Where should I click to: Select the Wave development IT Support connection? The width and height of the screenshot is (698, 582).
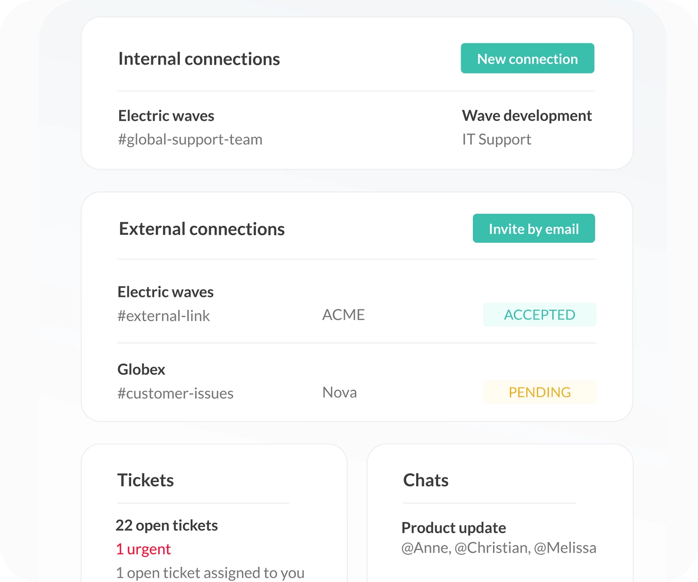pyautogui.click(x=526, y=115)
